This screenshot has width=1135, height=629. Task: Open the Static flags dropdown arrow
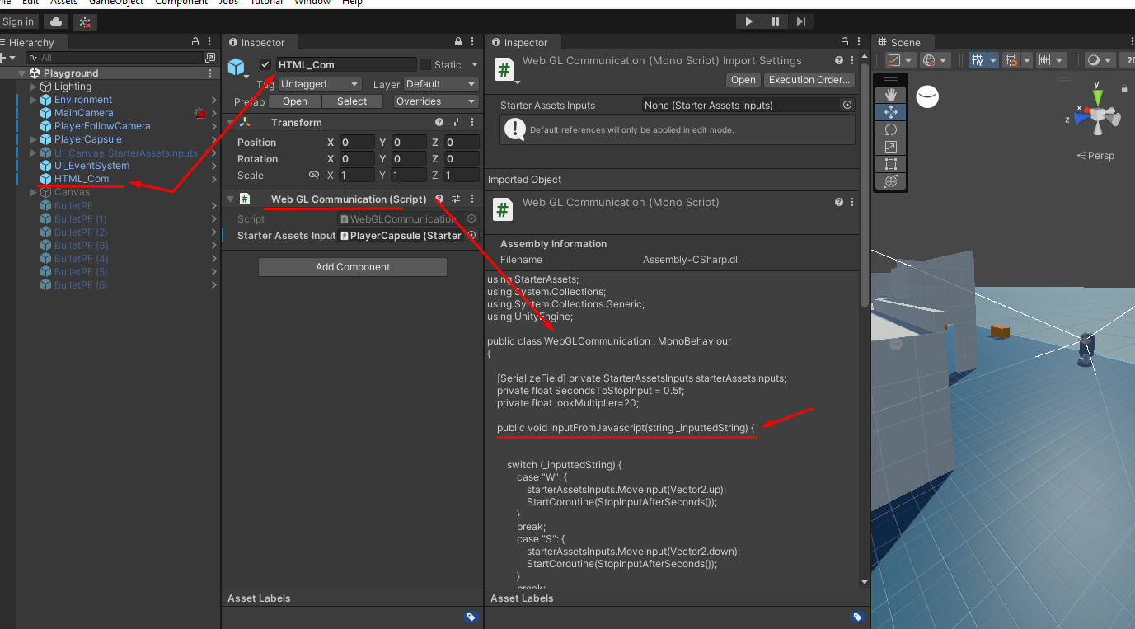coord(475,64)
